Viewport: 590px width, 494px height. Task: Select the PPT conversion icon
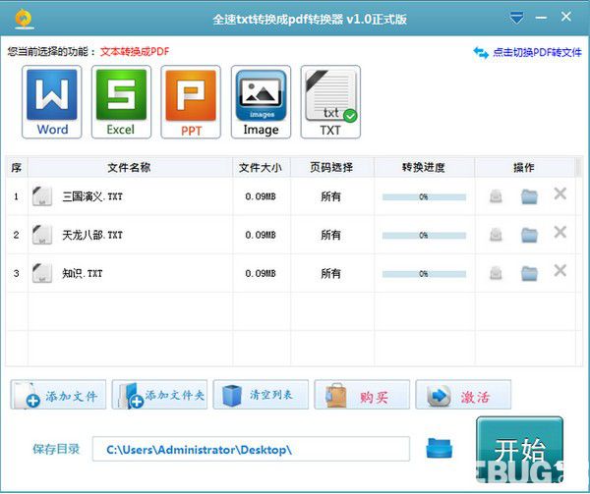pyautogui.click(x=191, y=102)
